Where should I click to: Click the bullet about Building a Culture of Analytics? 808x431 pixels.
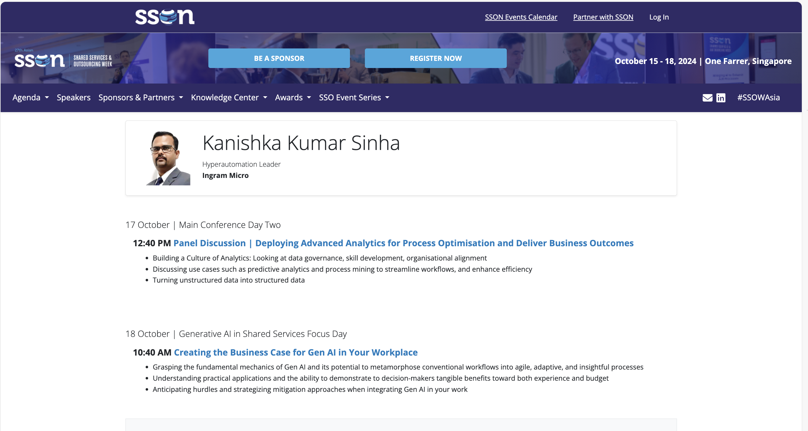click(x=320, y=258)
